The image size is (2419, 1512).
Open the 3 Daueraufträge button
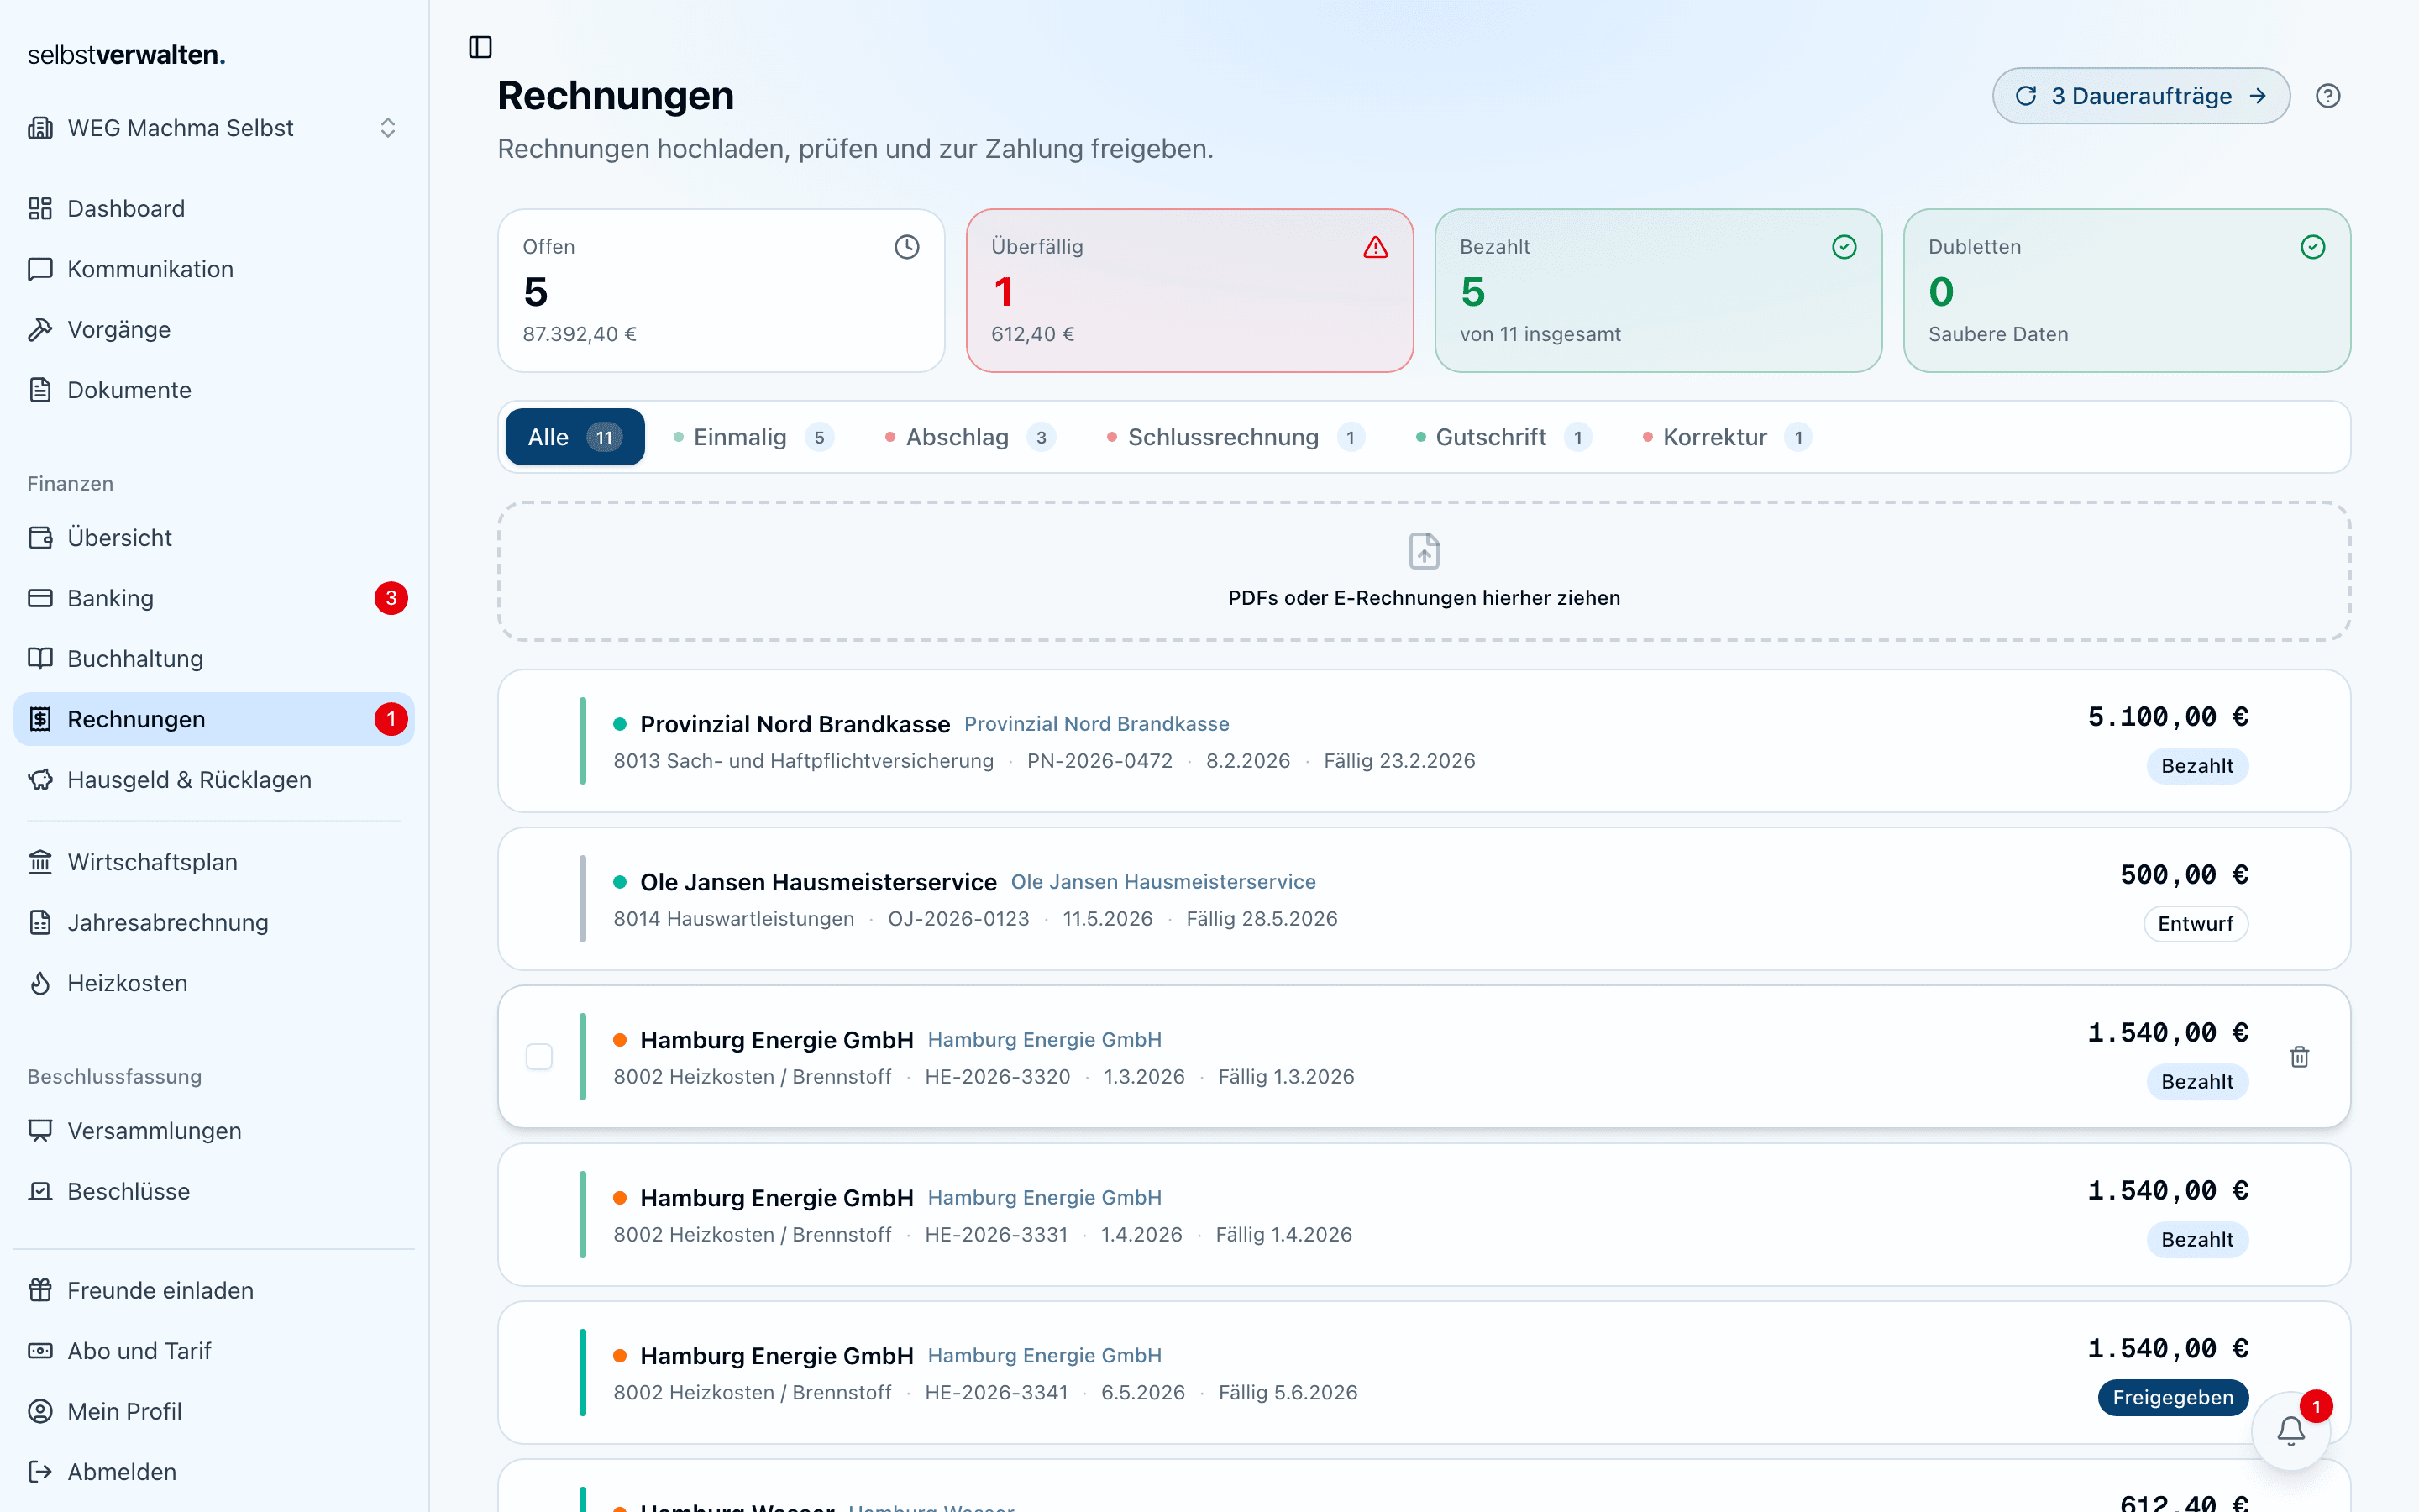(2141, 96)
